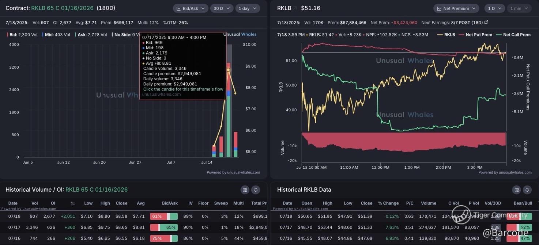539x245 pixels.
Task: Click the Jul 18 volume candle bar
Action: [236, 145]
